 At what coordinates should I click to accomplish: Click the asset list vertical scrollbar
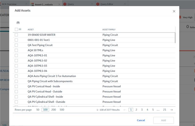[x=175, y=38]
